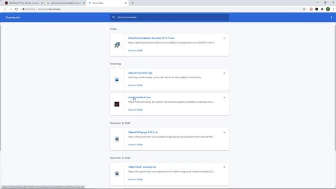Image resolution: width=336 pixels, height=189 pixels.
Task: Reload the downloads page
Action: (x=16, y=9)
